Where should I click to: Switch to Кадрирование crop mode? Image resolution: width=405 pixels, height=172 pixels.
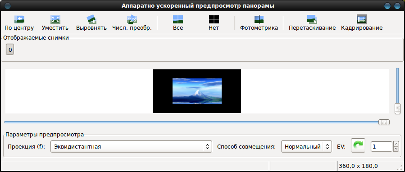pos(362,23)
